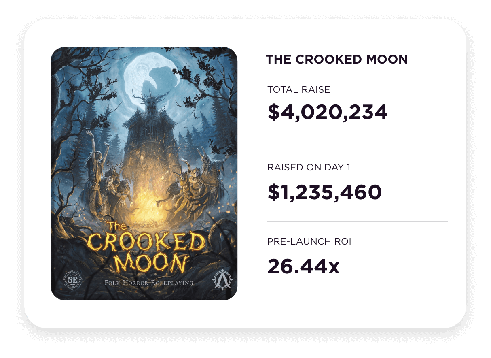
Task: Click the bonfire in the cover art
Action: click(146, 200)
